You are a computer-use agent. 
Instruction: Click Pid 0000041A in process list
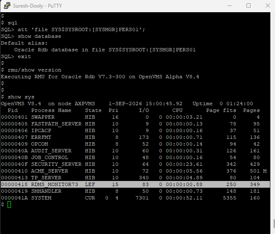[14, 198]
